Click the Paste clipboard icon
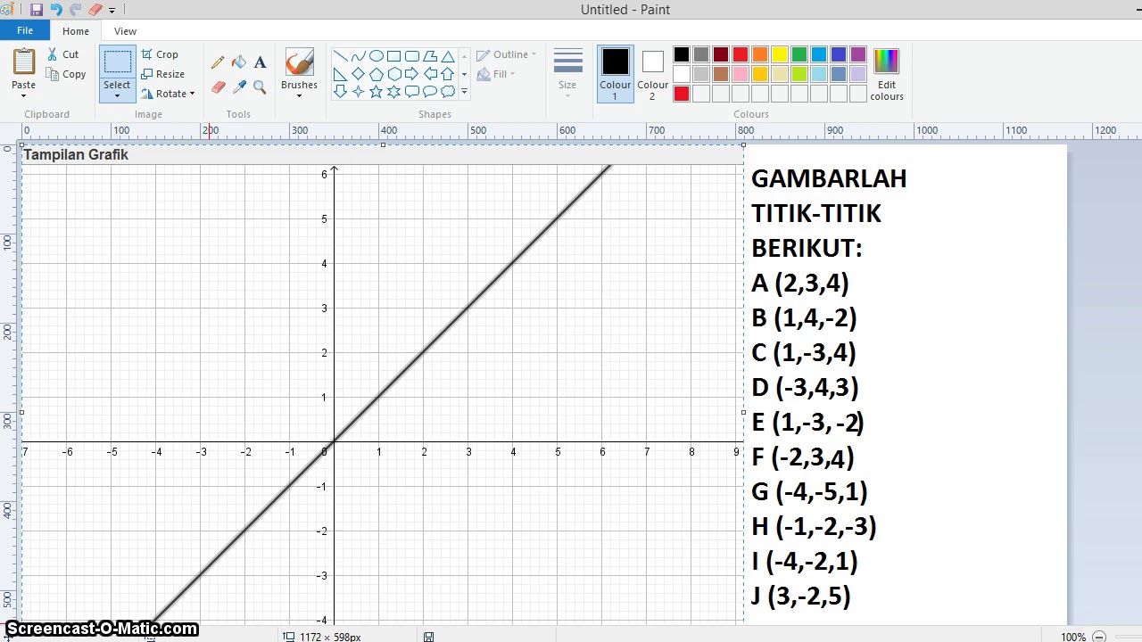 click(x=24, y=62)
